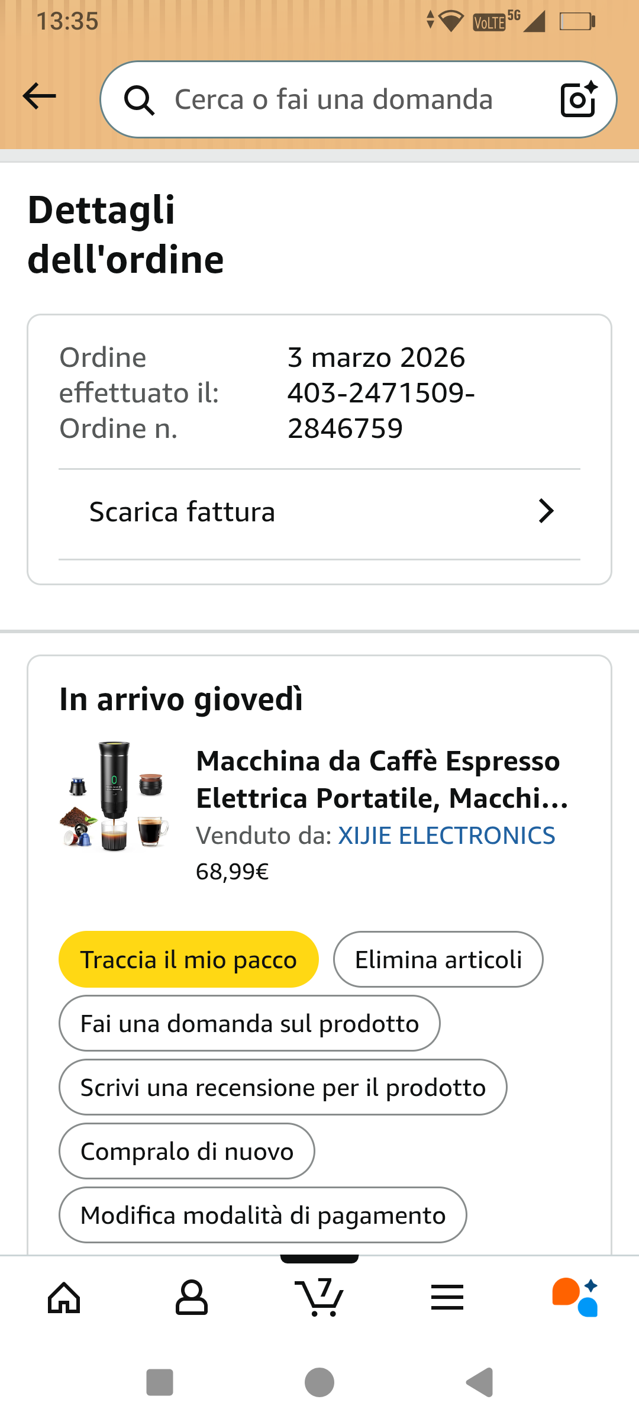Tap the espresso machine product thumbnail
Viewport: 639px width, 1425px height.
pos(115,796)
